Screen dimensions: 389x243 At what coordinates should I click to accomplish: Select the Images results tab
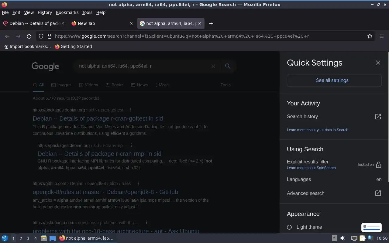click(61, 85)
